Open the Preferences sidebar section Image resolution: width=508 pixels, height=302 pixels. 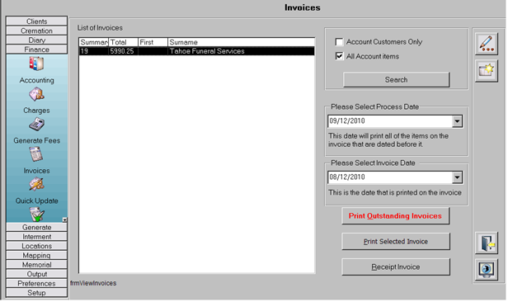pyautogui.click(x=36, y=283)
